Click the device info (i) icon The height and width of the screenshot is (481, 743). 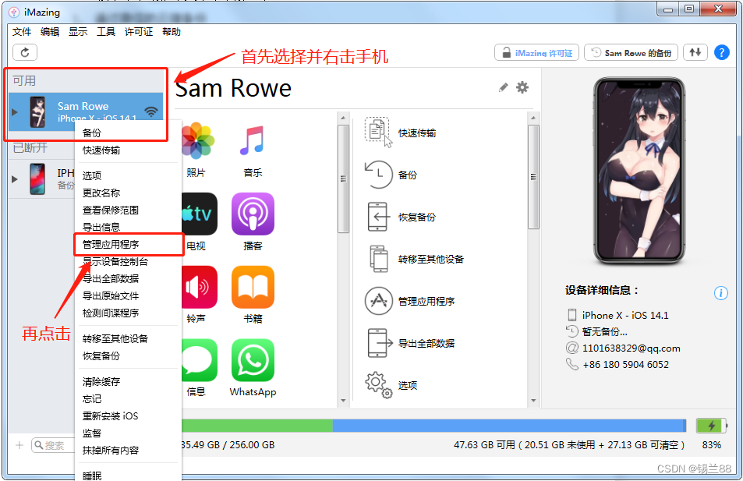(720, 293)
